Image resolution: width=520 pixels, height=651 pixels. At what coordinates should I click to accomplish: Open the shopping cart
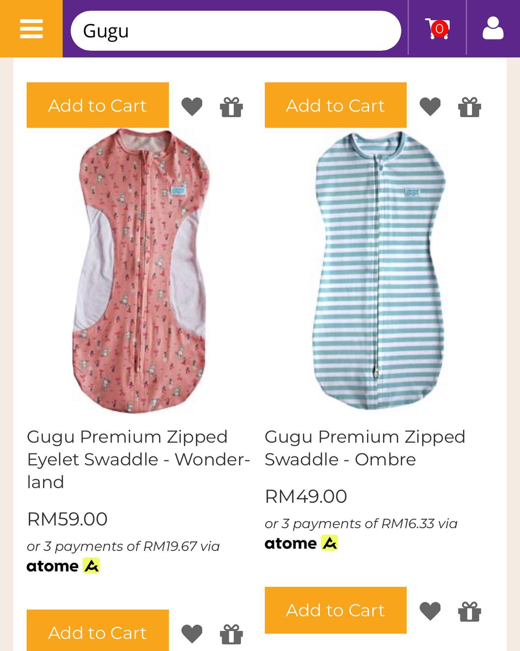point(437,29)
